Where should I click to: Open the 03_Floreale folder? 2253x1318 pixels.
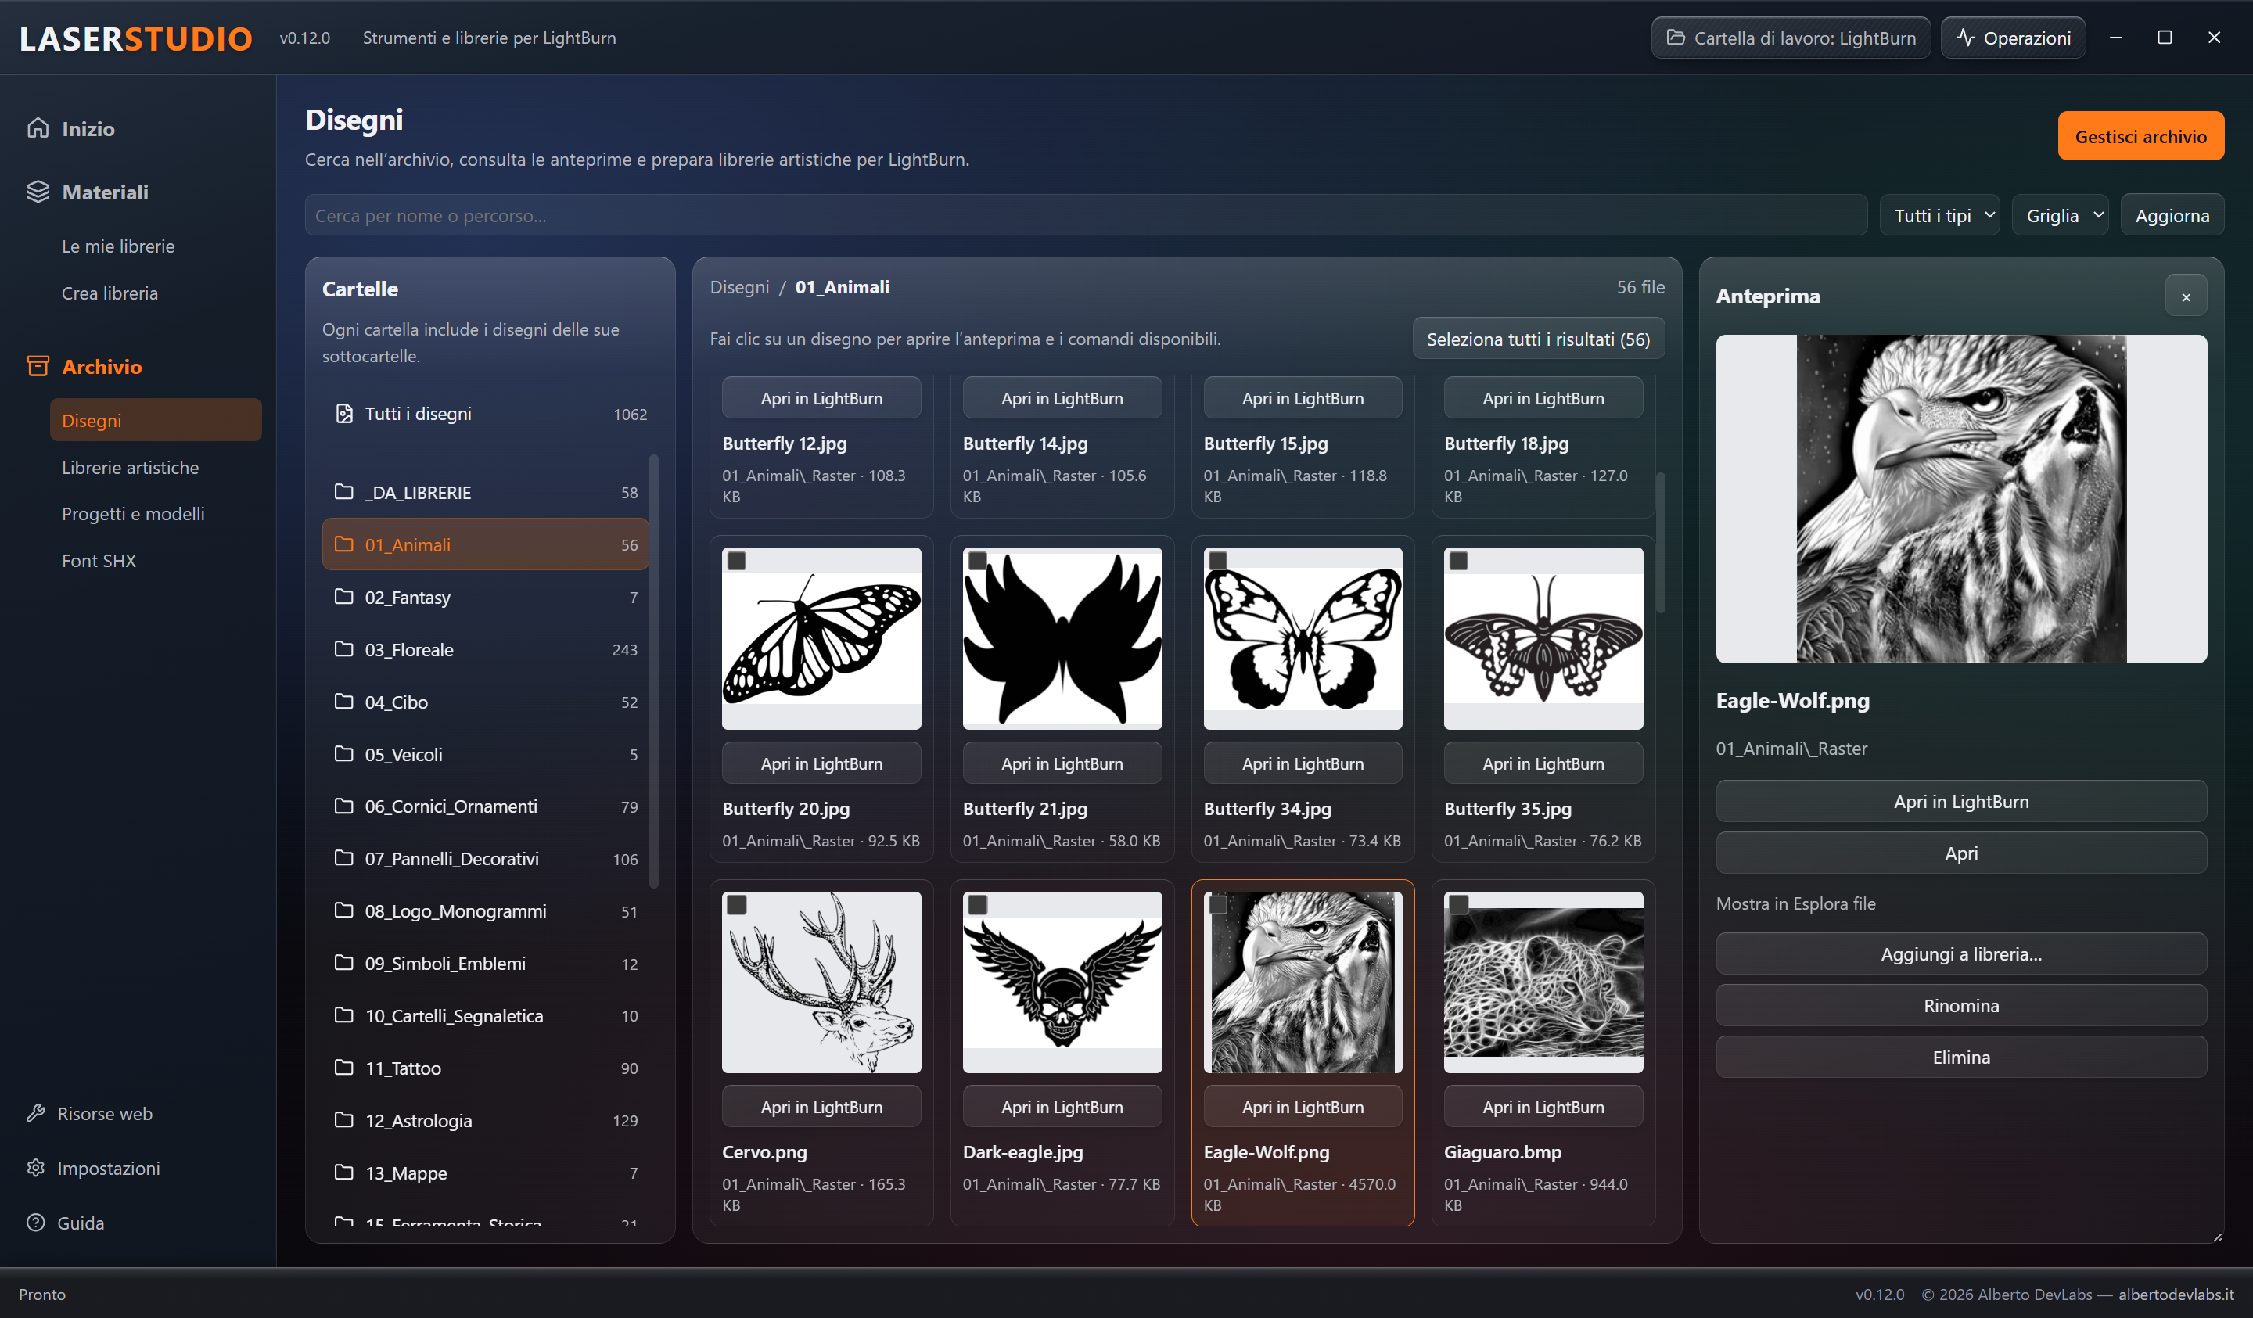[486, 649]
